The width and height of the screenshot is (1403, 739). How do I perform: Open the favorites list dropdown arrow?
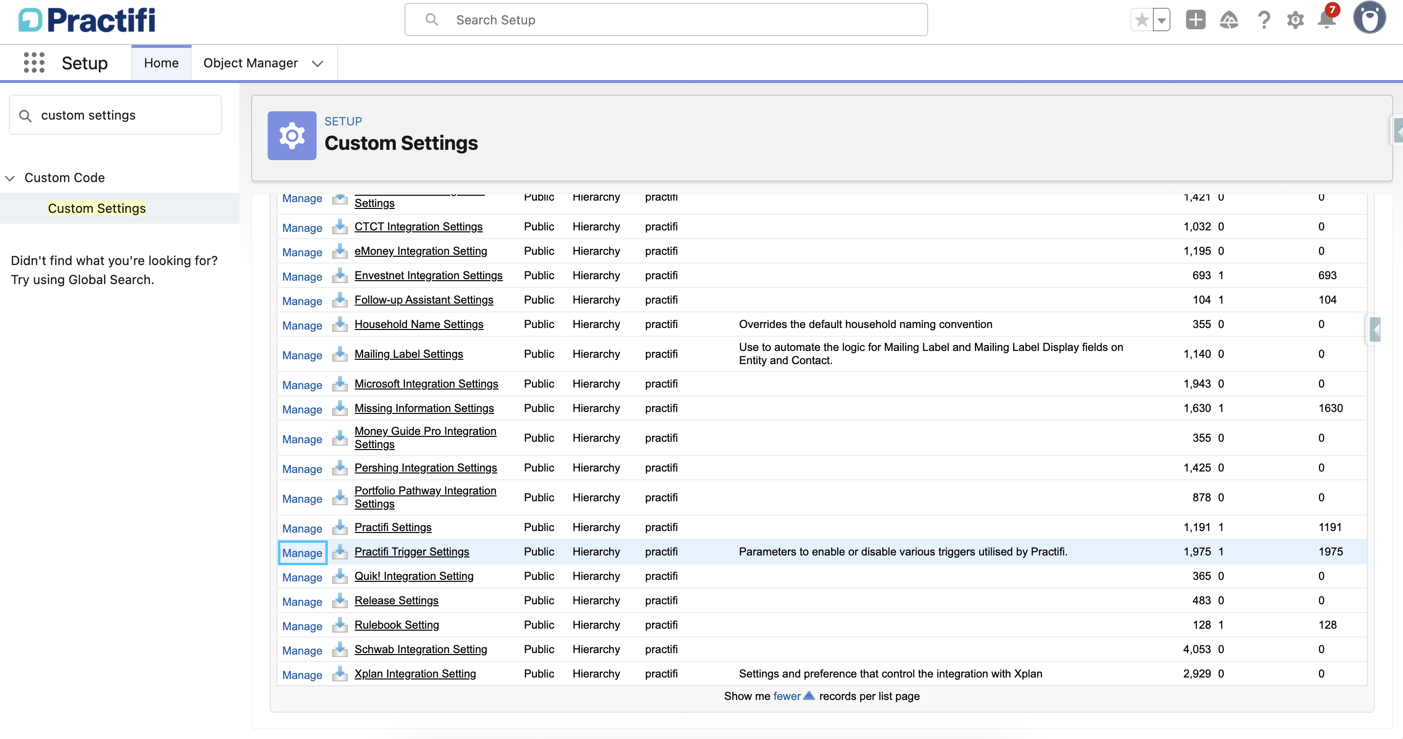(1162, 20)
